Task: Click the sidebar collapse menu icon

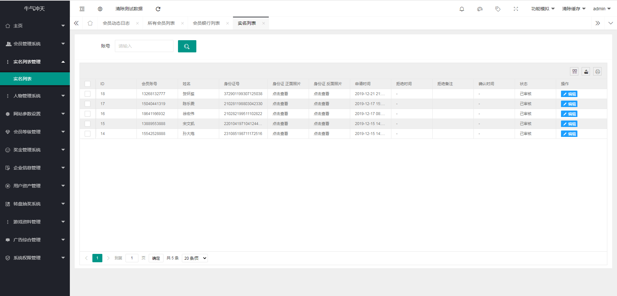Action: point(82,9)
